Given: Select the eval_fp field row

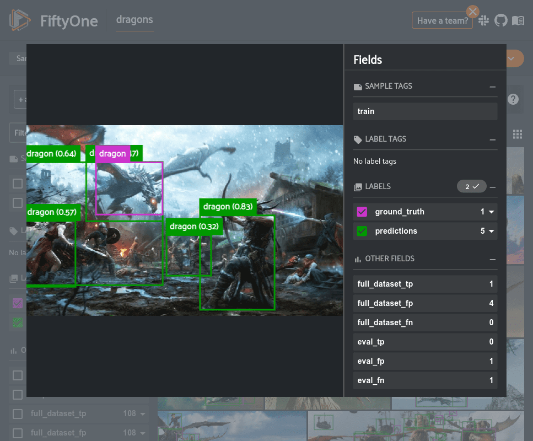Looking at the screenshot, I should pyautogui.click(x=425, y=361).
